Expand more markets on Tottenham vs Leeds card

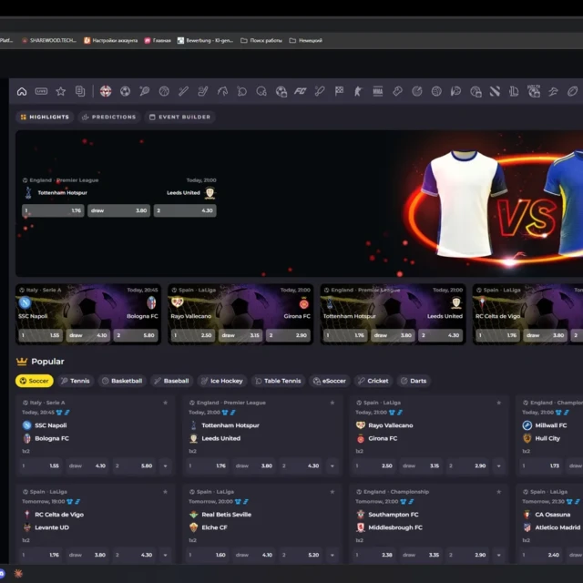pyautogui.click(x=332, y=465)
